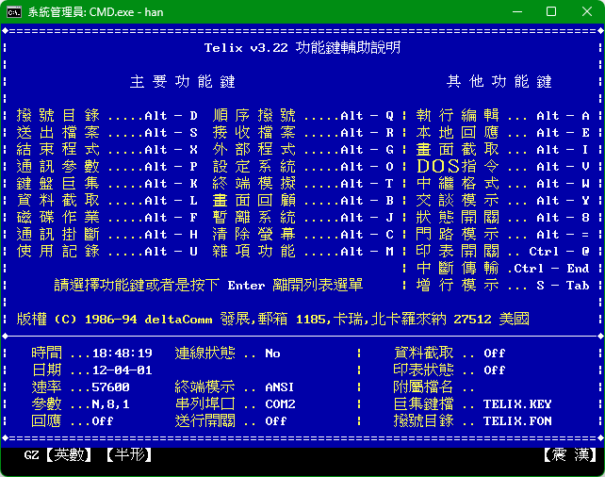
Task: Click the 終端模示 ANSI value
Action: [x=279, y=387]
